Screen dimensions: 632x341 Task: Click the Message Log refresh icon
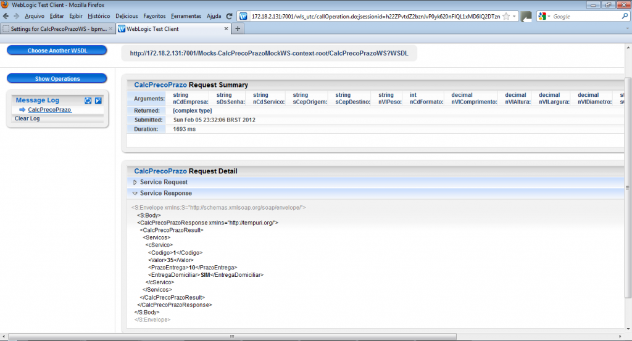88,101
